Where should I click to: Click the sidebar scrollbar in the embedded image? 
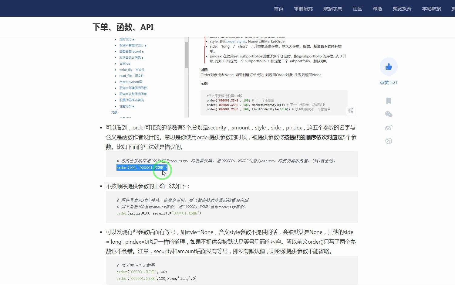pyautogui.click(x=186, y=55)
